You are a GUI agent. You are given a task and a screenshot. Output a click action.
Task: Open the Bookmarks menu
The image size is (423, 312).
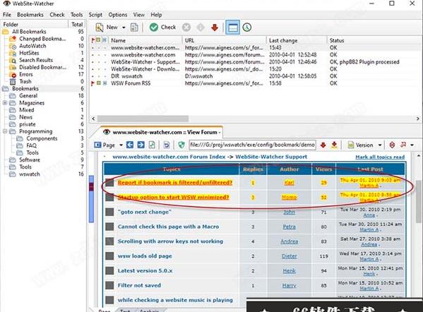click(30, 15)
